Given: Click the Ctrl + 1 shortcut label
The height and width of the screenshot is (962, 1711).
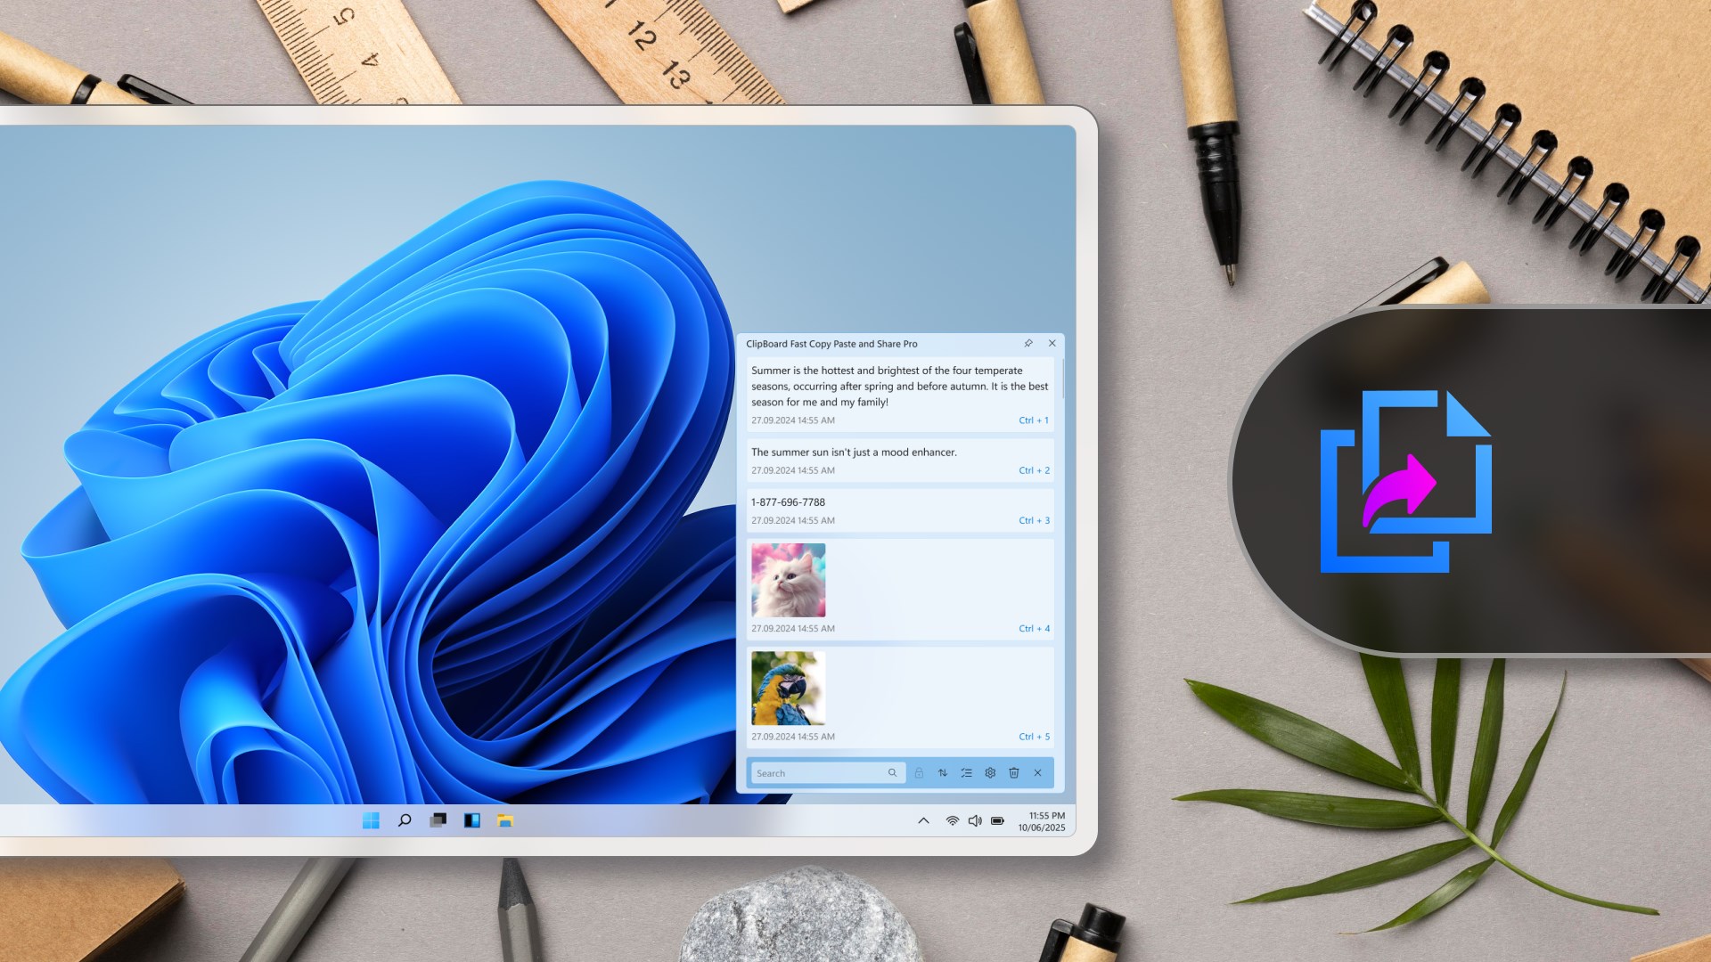Looking at the screenshot, I should point(1034,420).
